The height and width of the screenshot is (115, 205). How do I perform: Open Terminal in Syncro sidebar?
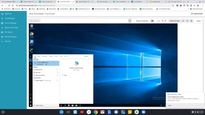tap(8, 41)
